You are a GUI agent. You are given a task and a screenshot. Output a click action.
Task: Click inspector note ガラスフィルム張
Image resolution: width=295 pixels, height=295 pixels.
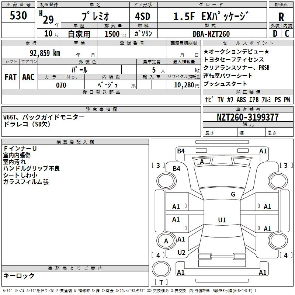point(26,182)
